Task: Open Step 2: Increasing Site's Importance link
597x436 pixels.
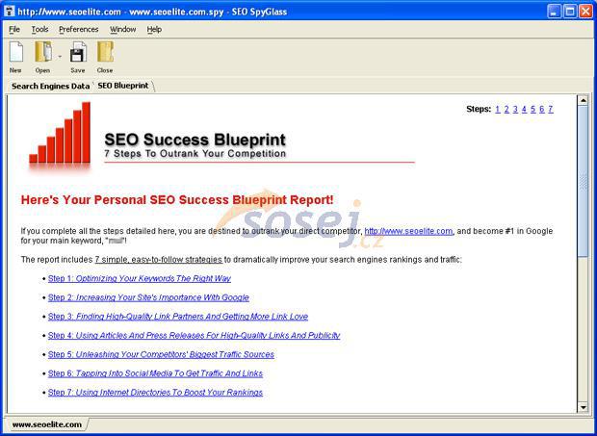Action: coord(148,297)
